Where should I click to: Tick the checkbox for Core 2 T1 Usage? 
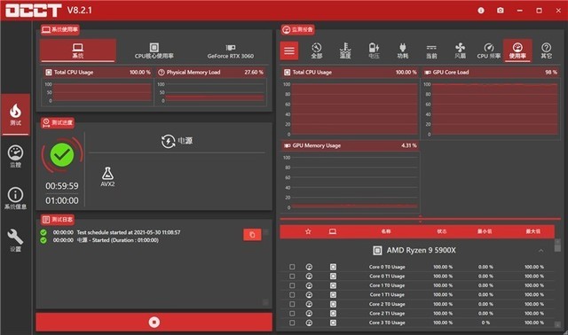point(292,314)
